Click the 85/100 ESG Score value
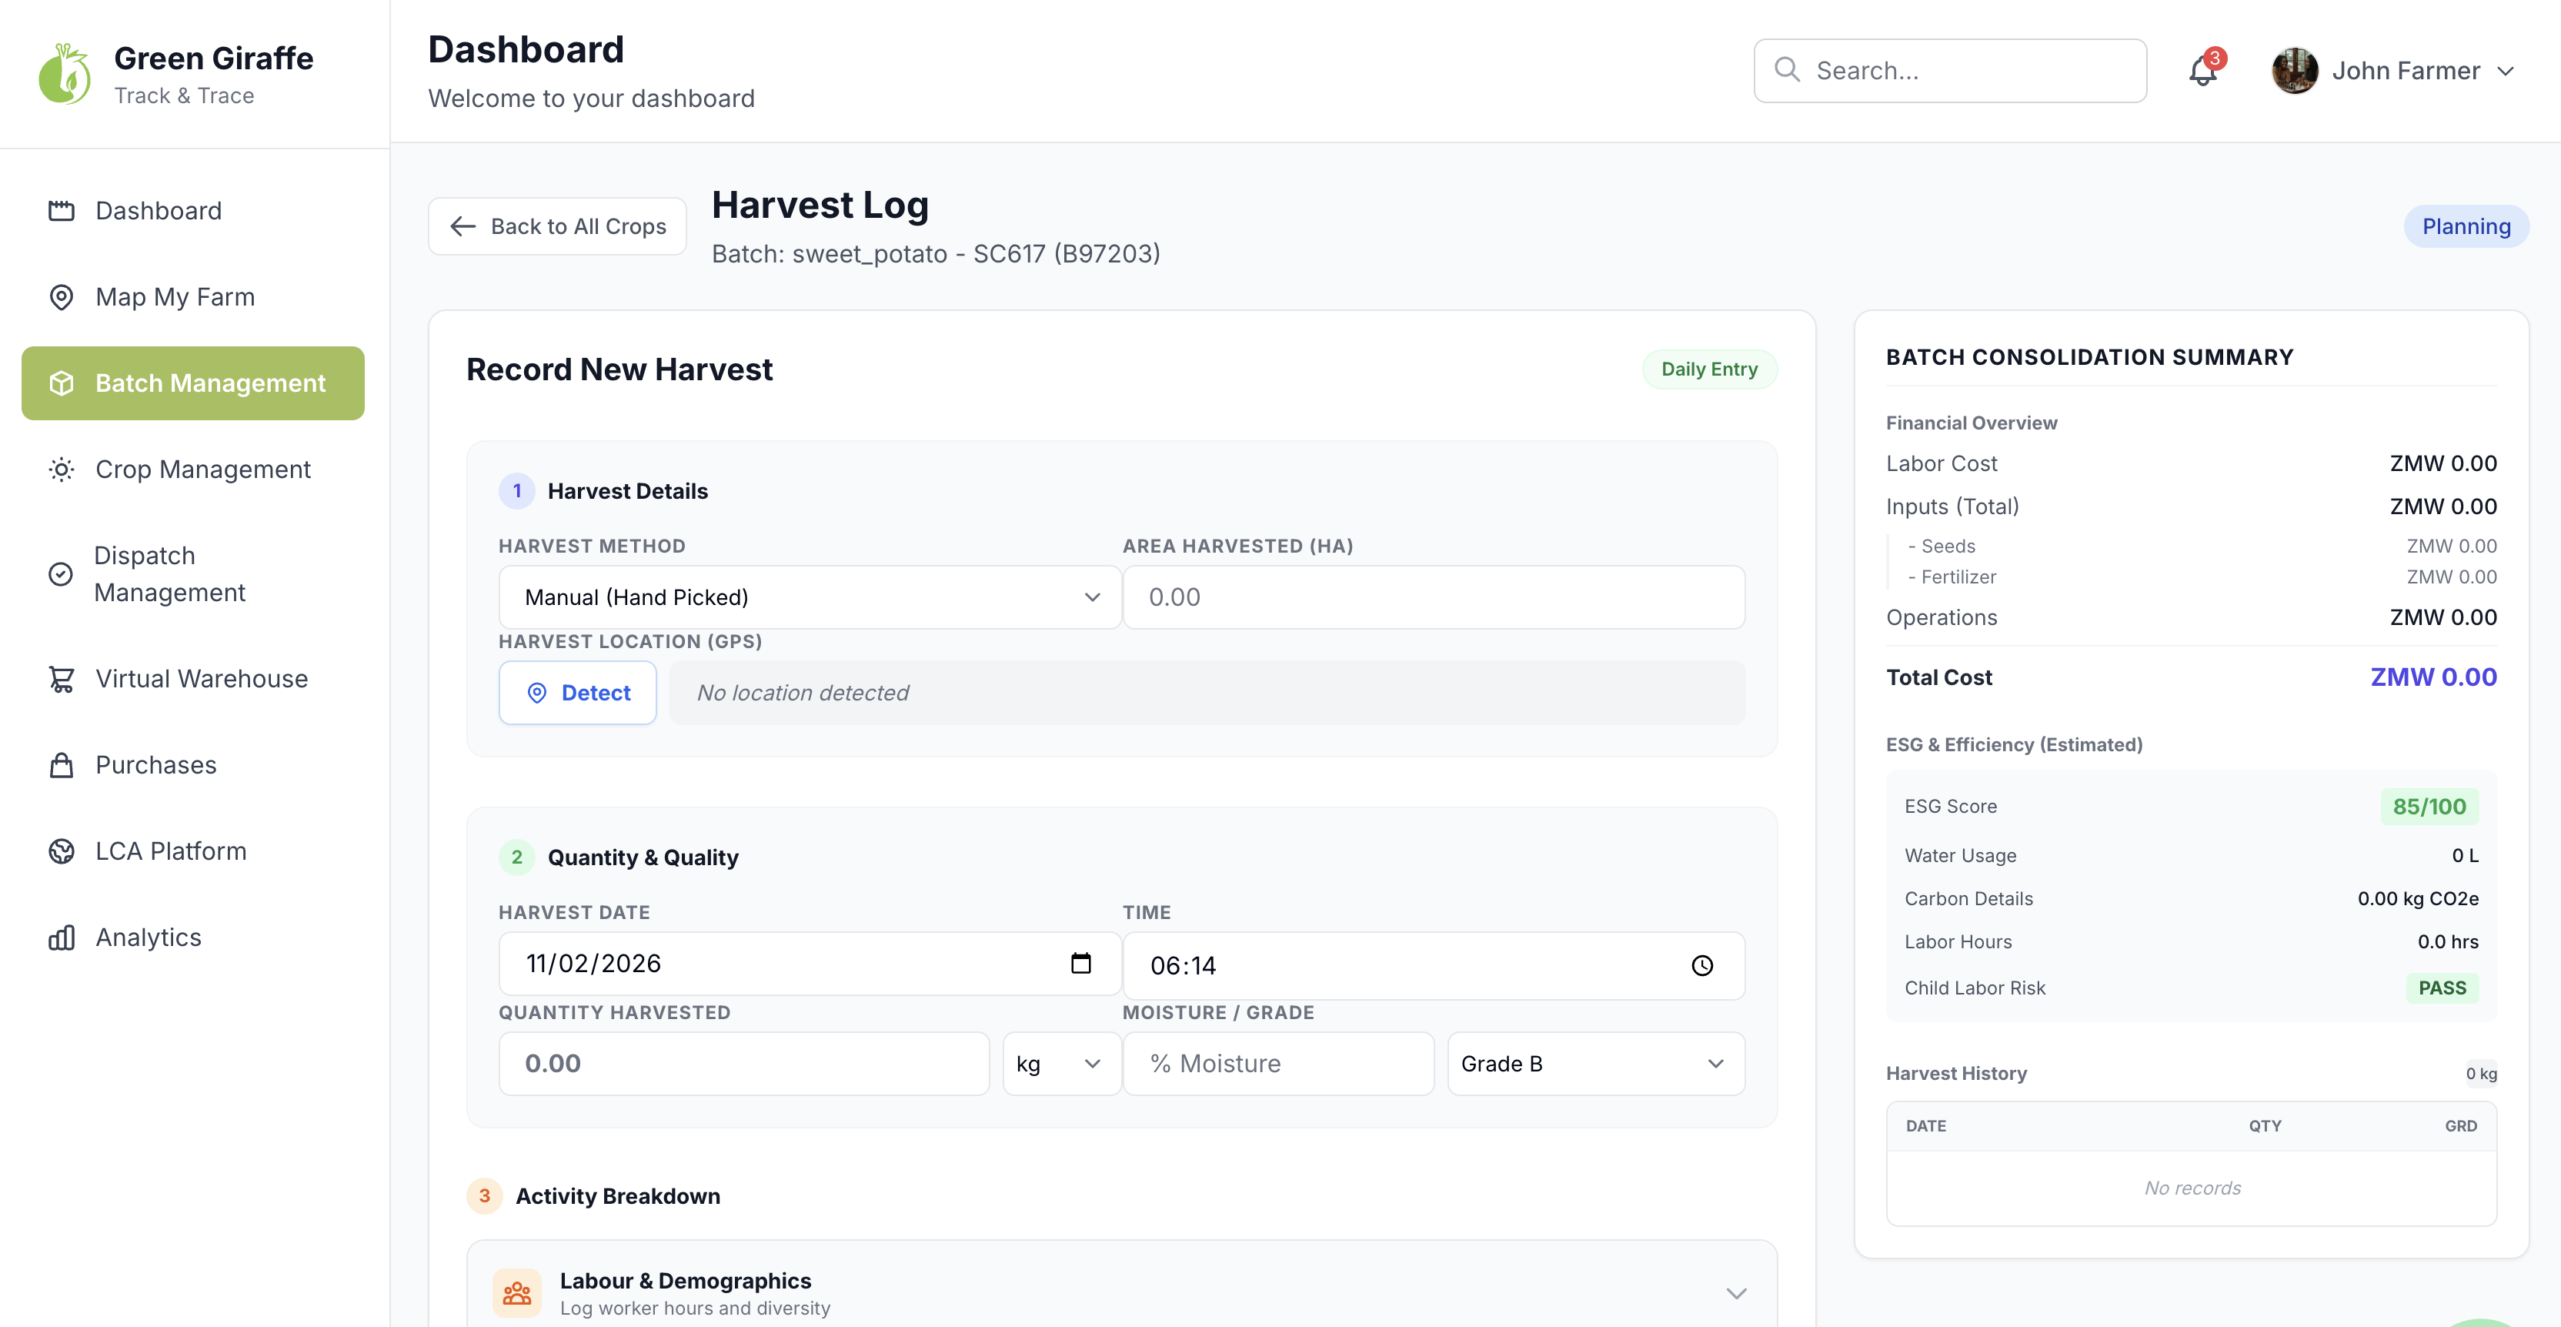 point(2429,807)
